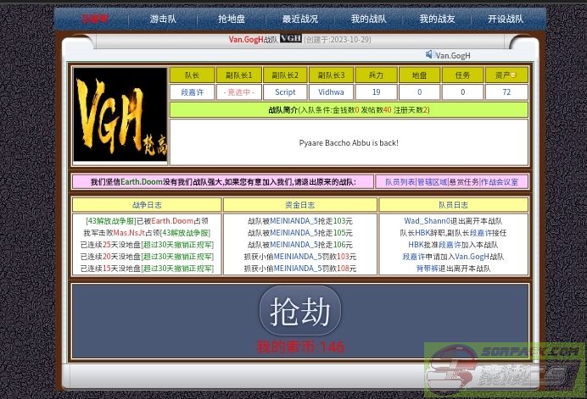
Task: Go to the 我的战队 tab
Action: 367,19
